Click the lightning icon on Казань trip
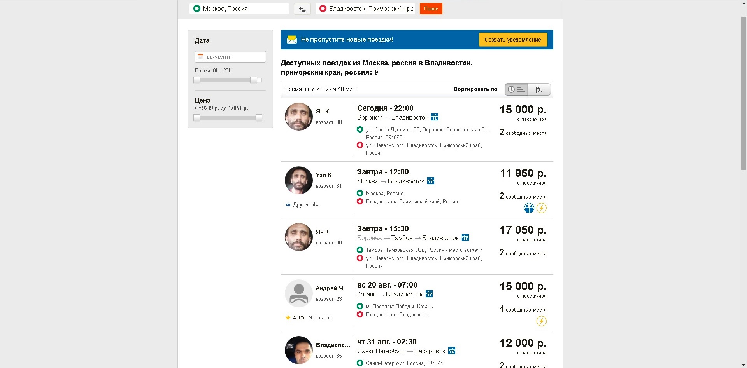Screen dimensions: 747x368 coord(542,321)
